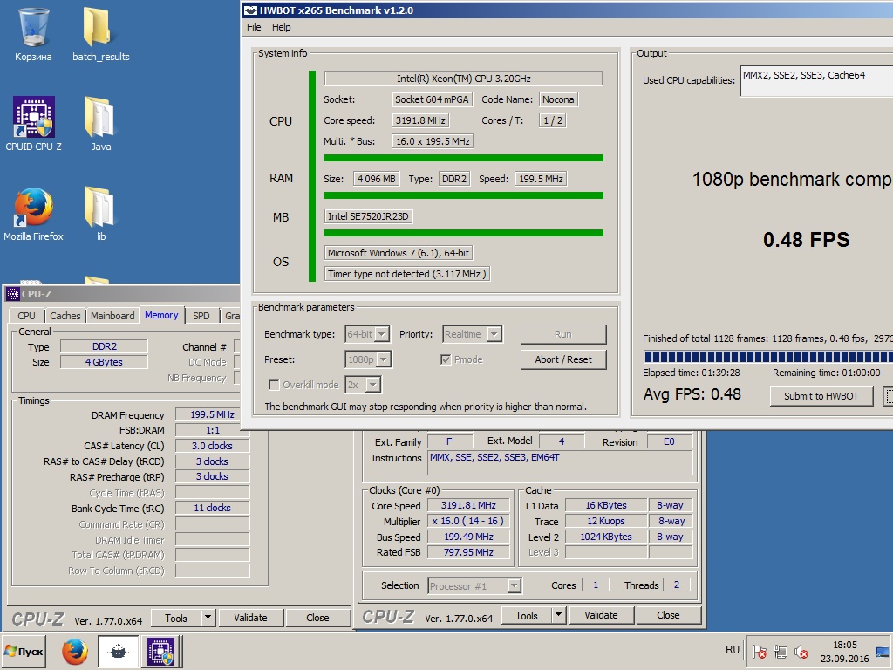
Task: Switch to SPD tab in CPU-Z
Action: [x=201, y=316]
